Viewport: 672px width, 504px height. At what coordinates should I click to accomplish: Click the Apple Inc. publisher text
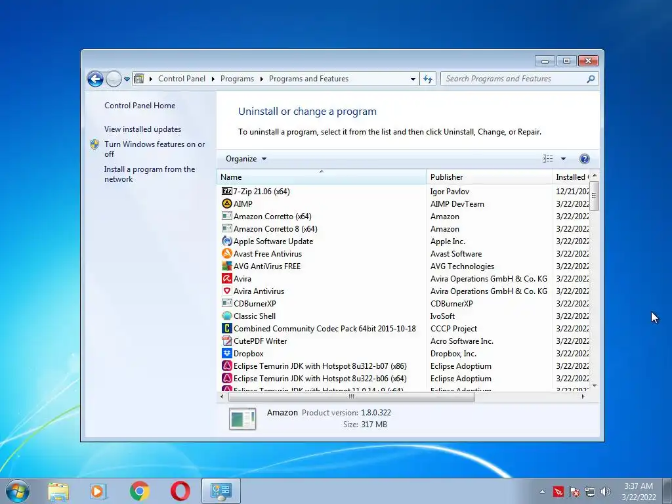click(448, 241)
